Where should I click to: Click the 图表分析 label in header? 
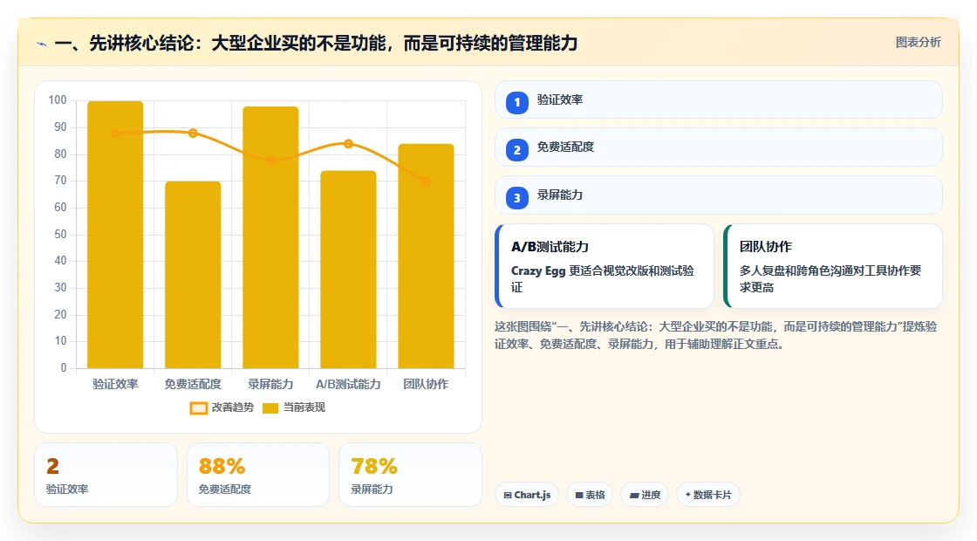point(918,43)
